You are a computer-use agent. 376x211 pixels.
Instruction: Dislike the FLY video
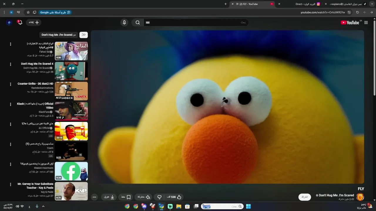pos(160,197)
